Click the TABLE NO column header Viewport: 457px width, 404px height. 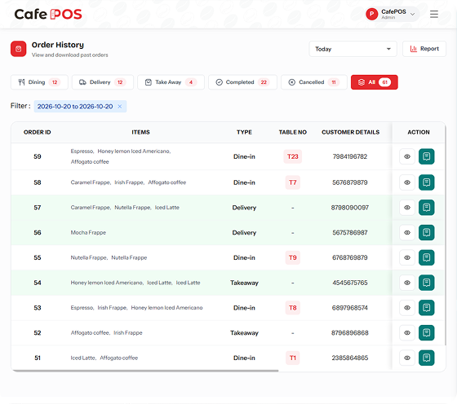[293, 132]
